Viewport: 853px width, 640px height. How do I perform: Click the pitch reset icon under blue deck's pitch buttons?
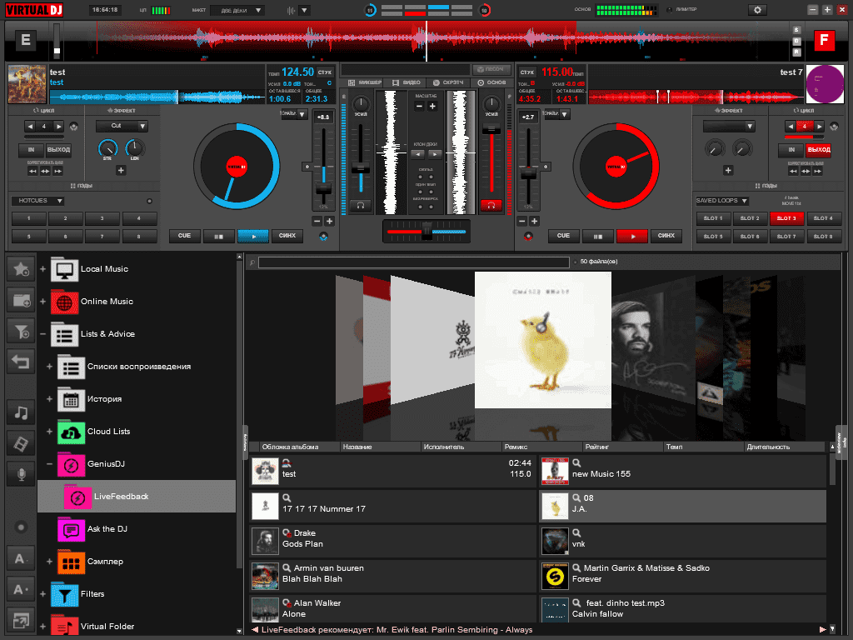click(x=324, y=236)
